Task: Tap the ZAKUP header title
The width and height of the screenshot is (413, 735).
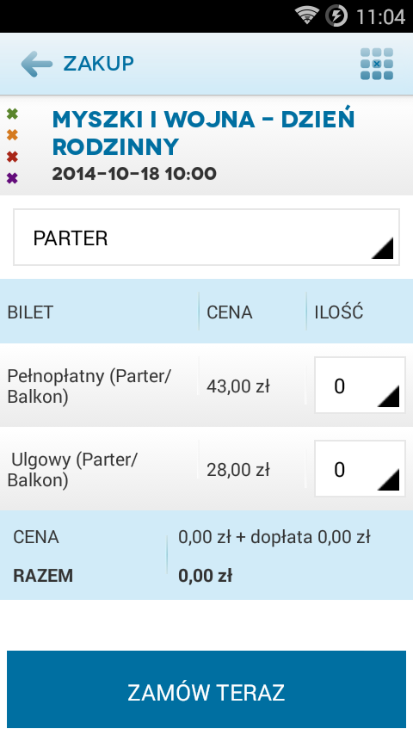Action: point(98,64)
